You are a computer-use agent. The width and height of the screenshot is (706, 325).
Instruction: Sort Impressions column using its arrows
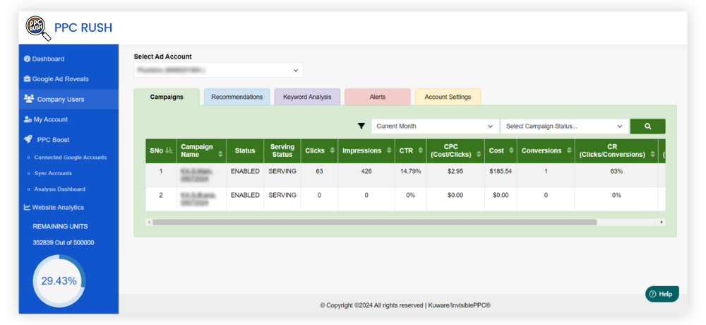click(x=389, y=150)
